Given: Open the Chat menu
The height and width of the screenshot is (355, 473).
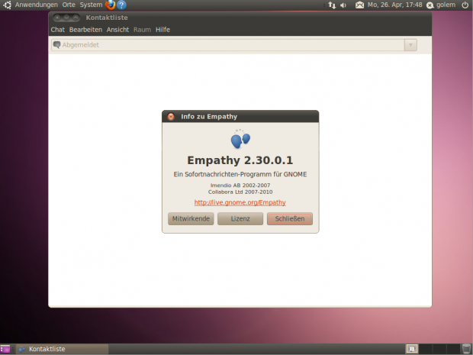Looking at the screenshot, I should 58,30.
